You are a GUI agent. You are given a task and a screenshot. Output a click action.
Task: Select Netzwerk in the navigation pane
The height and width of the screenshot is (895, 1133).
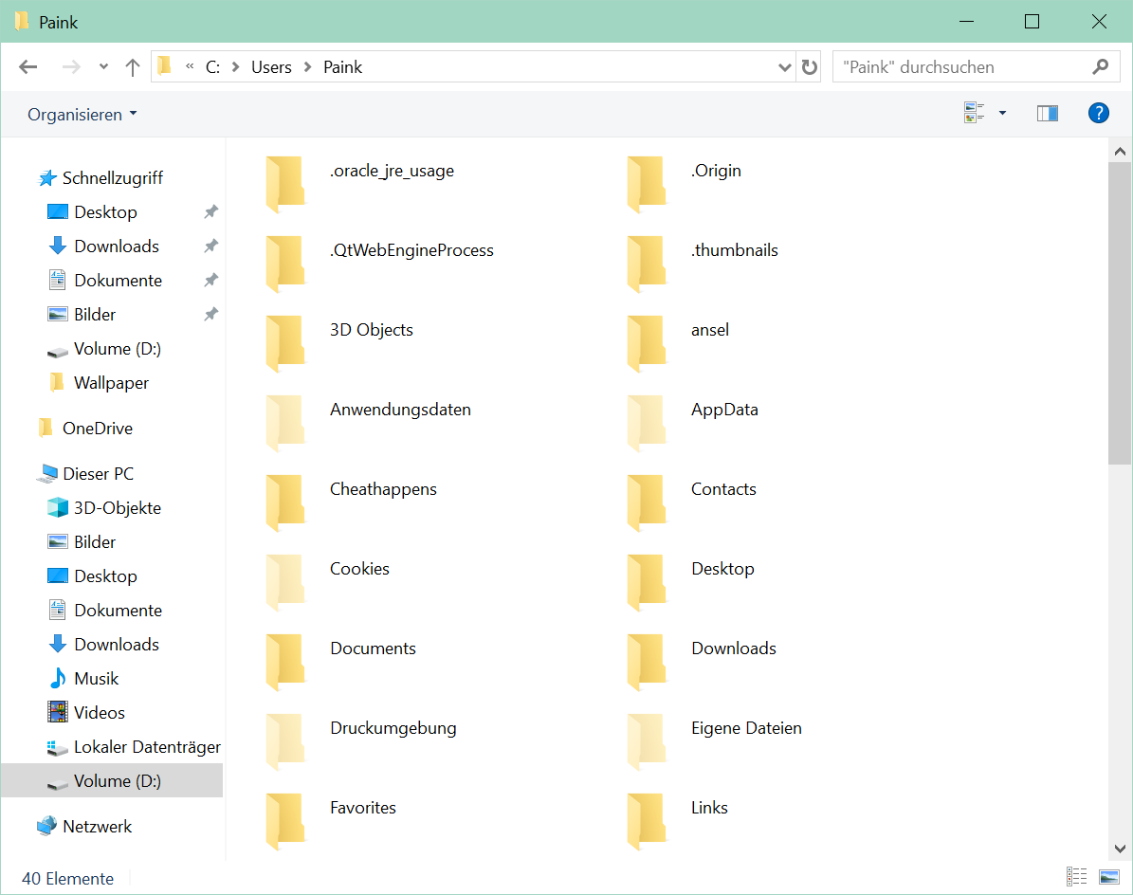97,827
